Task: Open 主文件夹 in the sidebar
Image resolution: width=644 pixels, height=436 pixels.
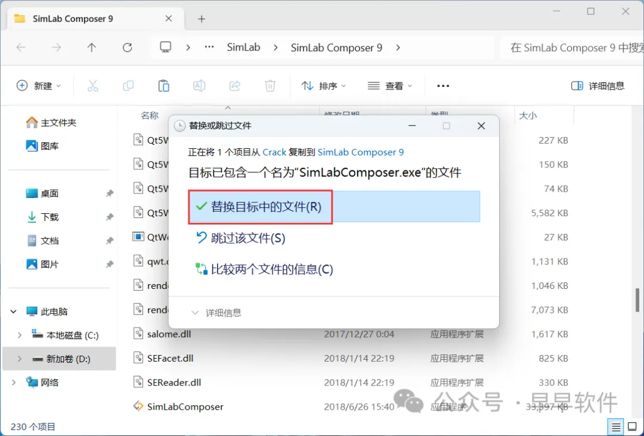Action: (x=51, y=122)
